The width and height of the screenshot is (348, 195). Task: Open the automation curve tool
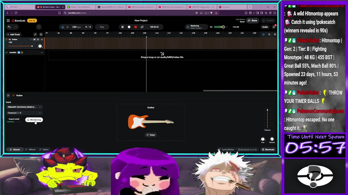pyautogui.click(x=35, y=34)
